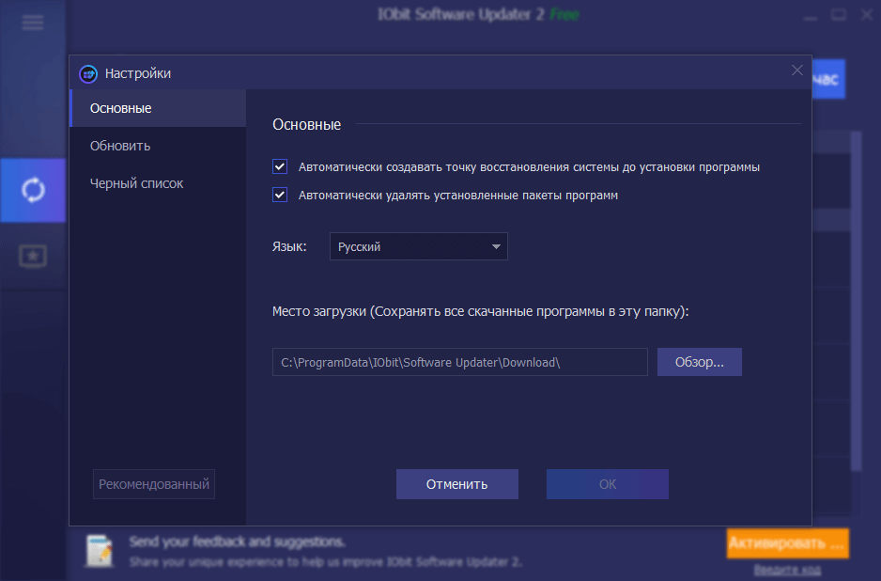Image resolution: width=881 pixels, height=581 pixels.
Task: Click the Обзор... browse button
Action: coord(699,362)
